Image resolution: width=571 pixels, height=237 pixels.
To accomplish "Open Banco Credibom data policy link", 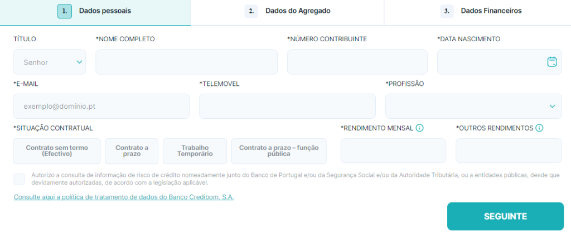I will click(x=124, y=197).
